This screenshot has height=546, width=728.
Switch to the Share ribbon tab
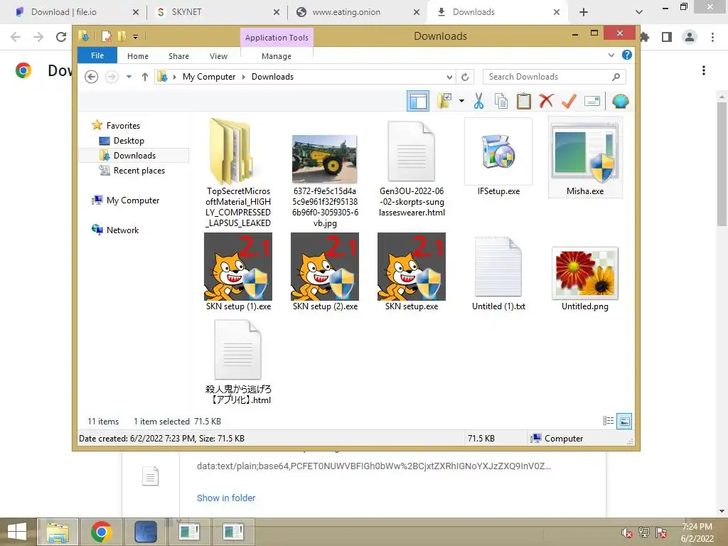[178, 56]
